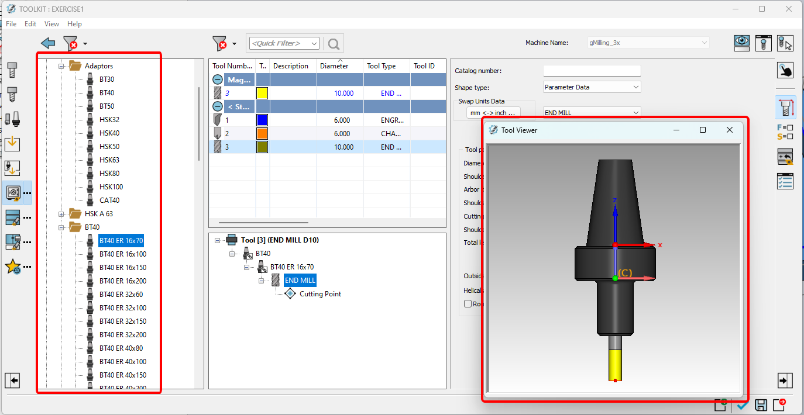Image resolution: width=804 pixels, height=415 pixels.
Task: Open the Edit menu
Action: 30,24
